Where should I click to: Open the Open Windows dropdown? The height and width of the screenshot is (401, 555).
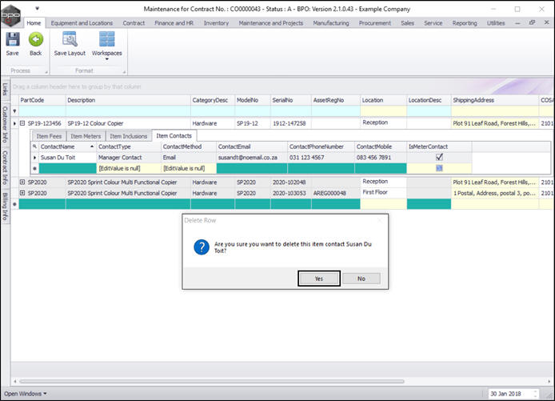tap(26, 394)
